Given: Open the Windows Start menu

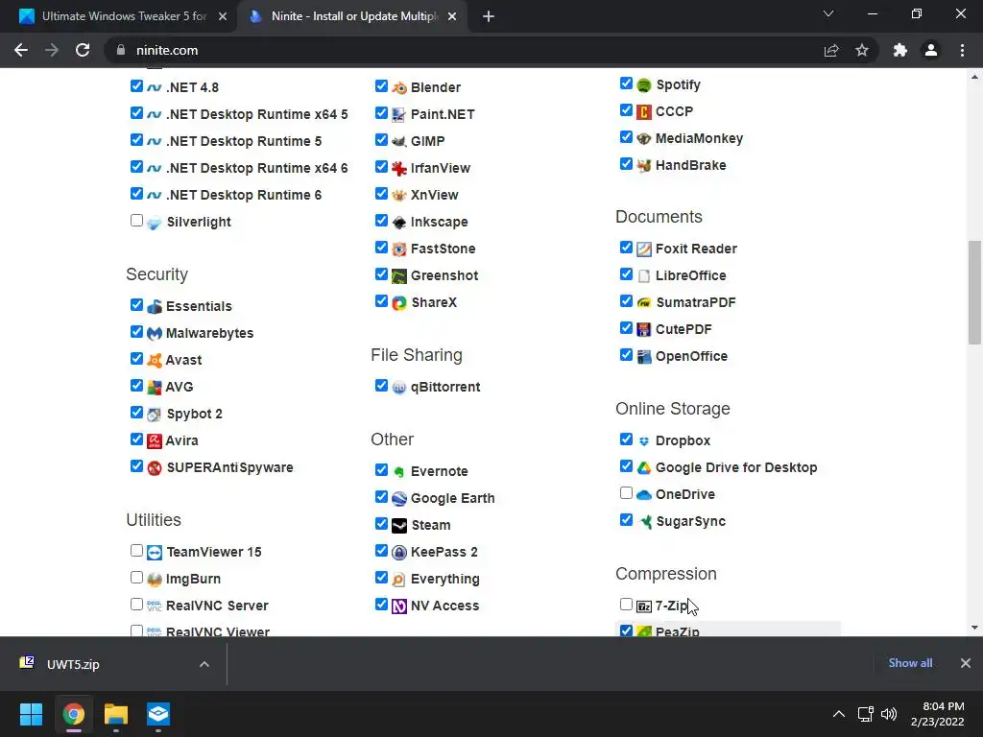Looking at the screenshot, I should pyautogui.click(x=31, y=714).
